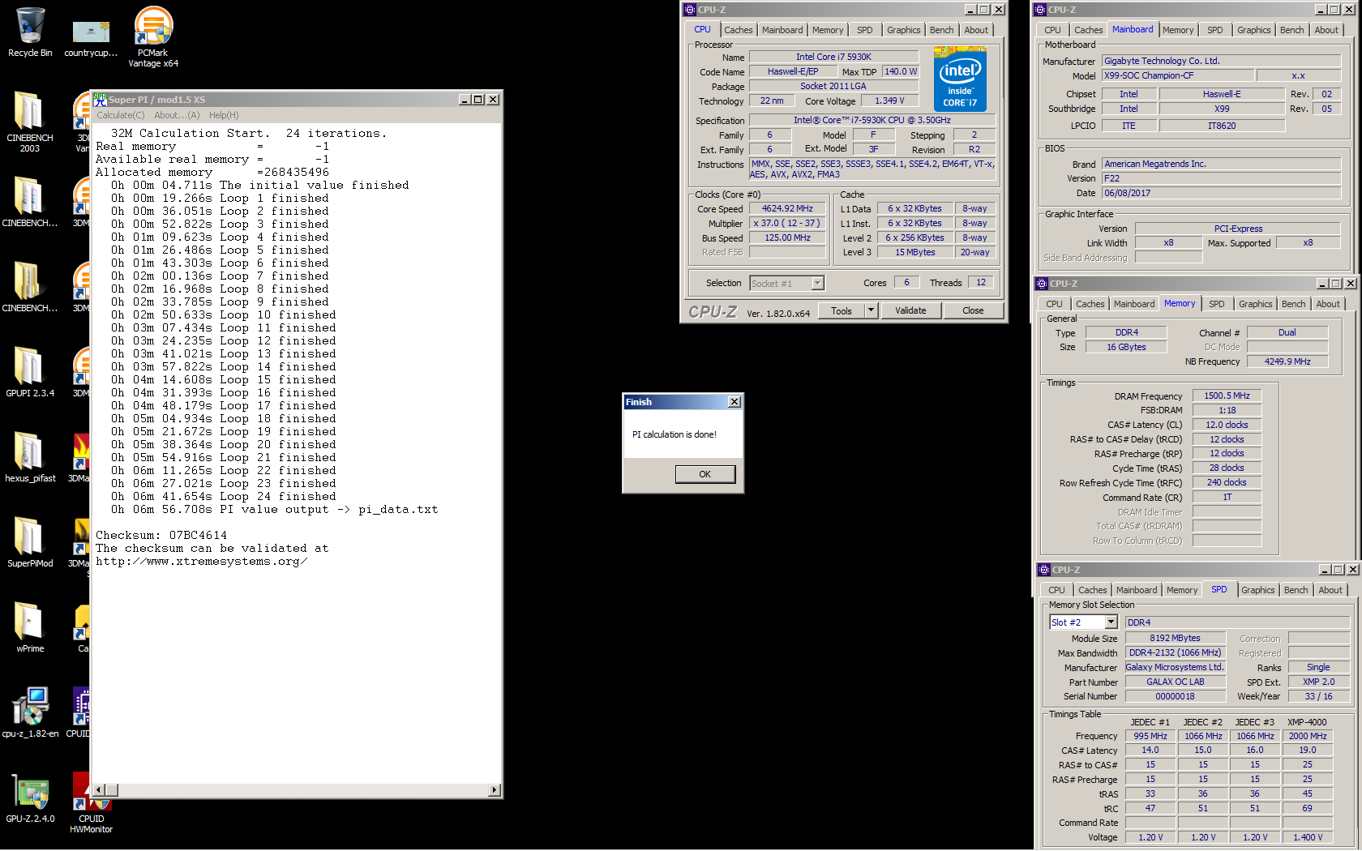
Task: Click OK in the Finish dialog
Action: (x=705, y=474)
